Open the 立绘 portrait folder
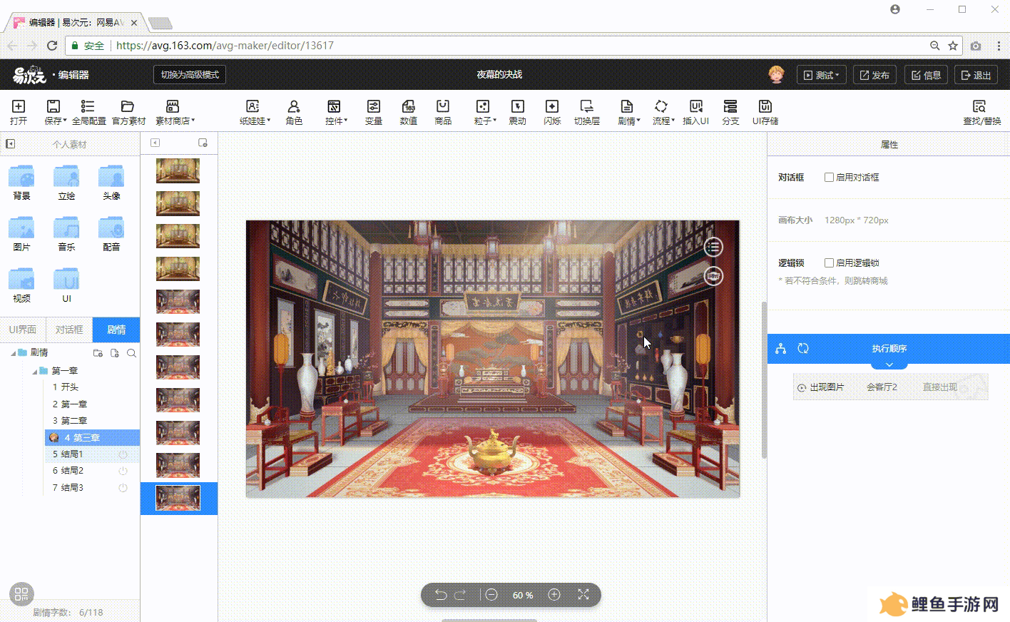 tap(66, 183)
